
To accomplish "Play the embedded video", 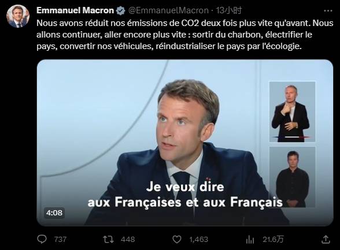I will (x=185, y=143).
